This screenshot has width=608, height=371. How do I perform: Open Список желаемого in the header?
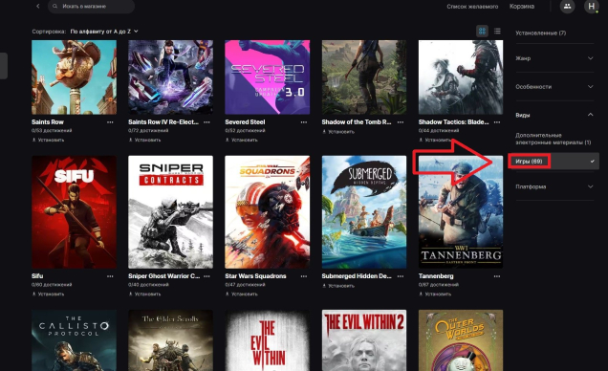pos(472,7)
